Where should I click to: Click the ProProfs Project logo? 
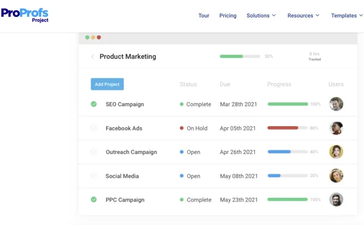(25, 15)
